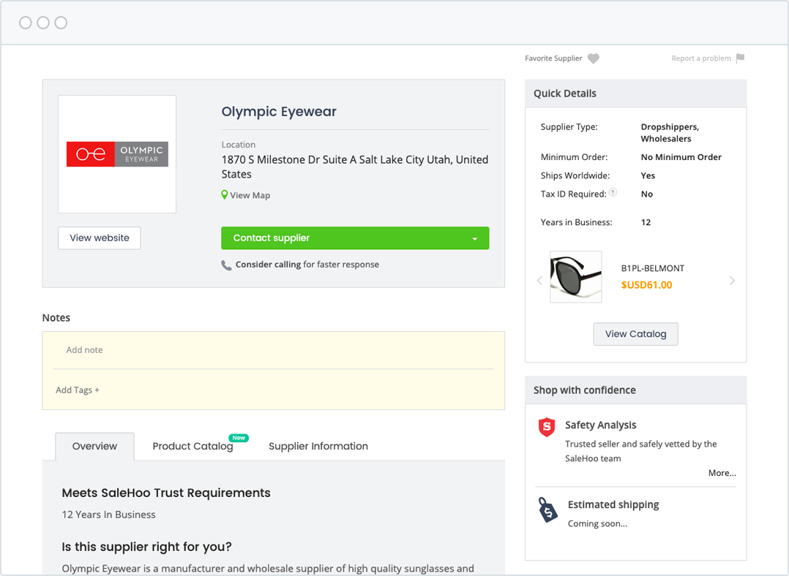This screenshot has height=576, width=789.
Task: Click the first window control circle
Action: (x=25, y=23)
